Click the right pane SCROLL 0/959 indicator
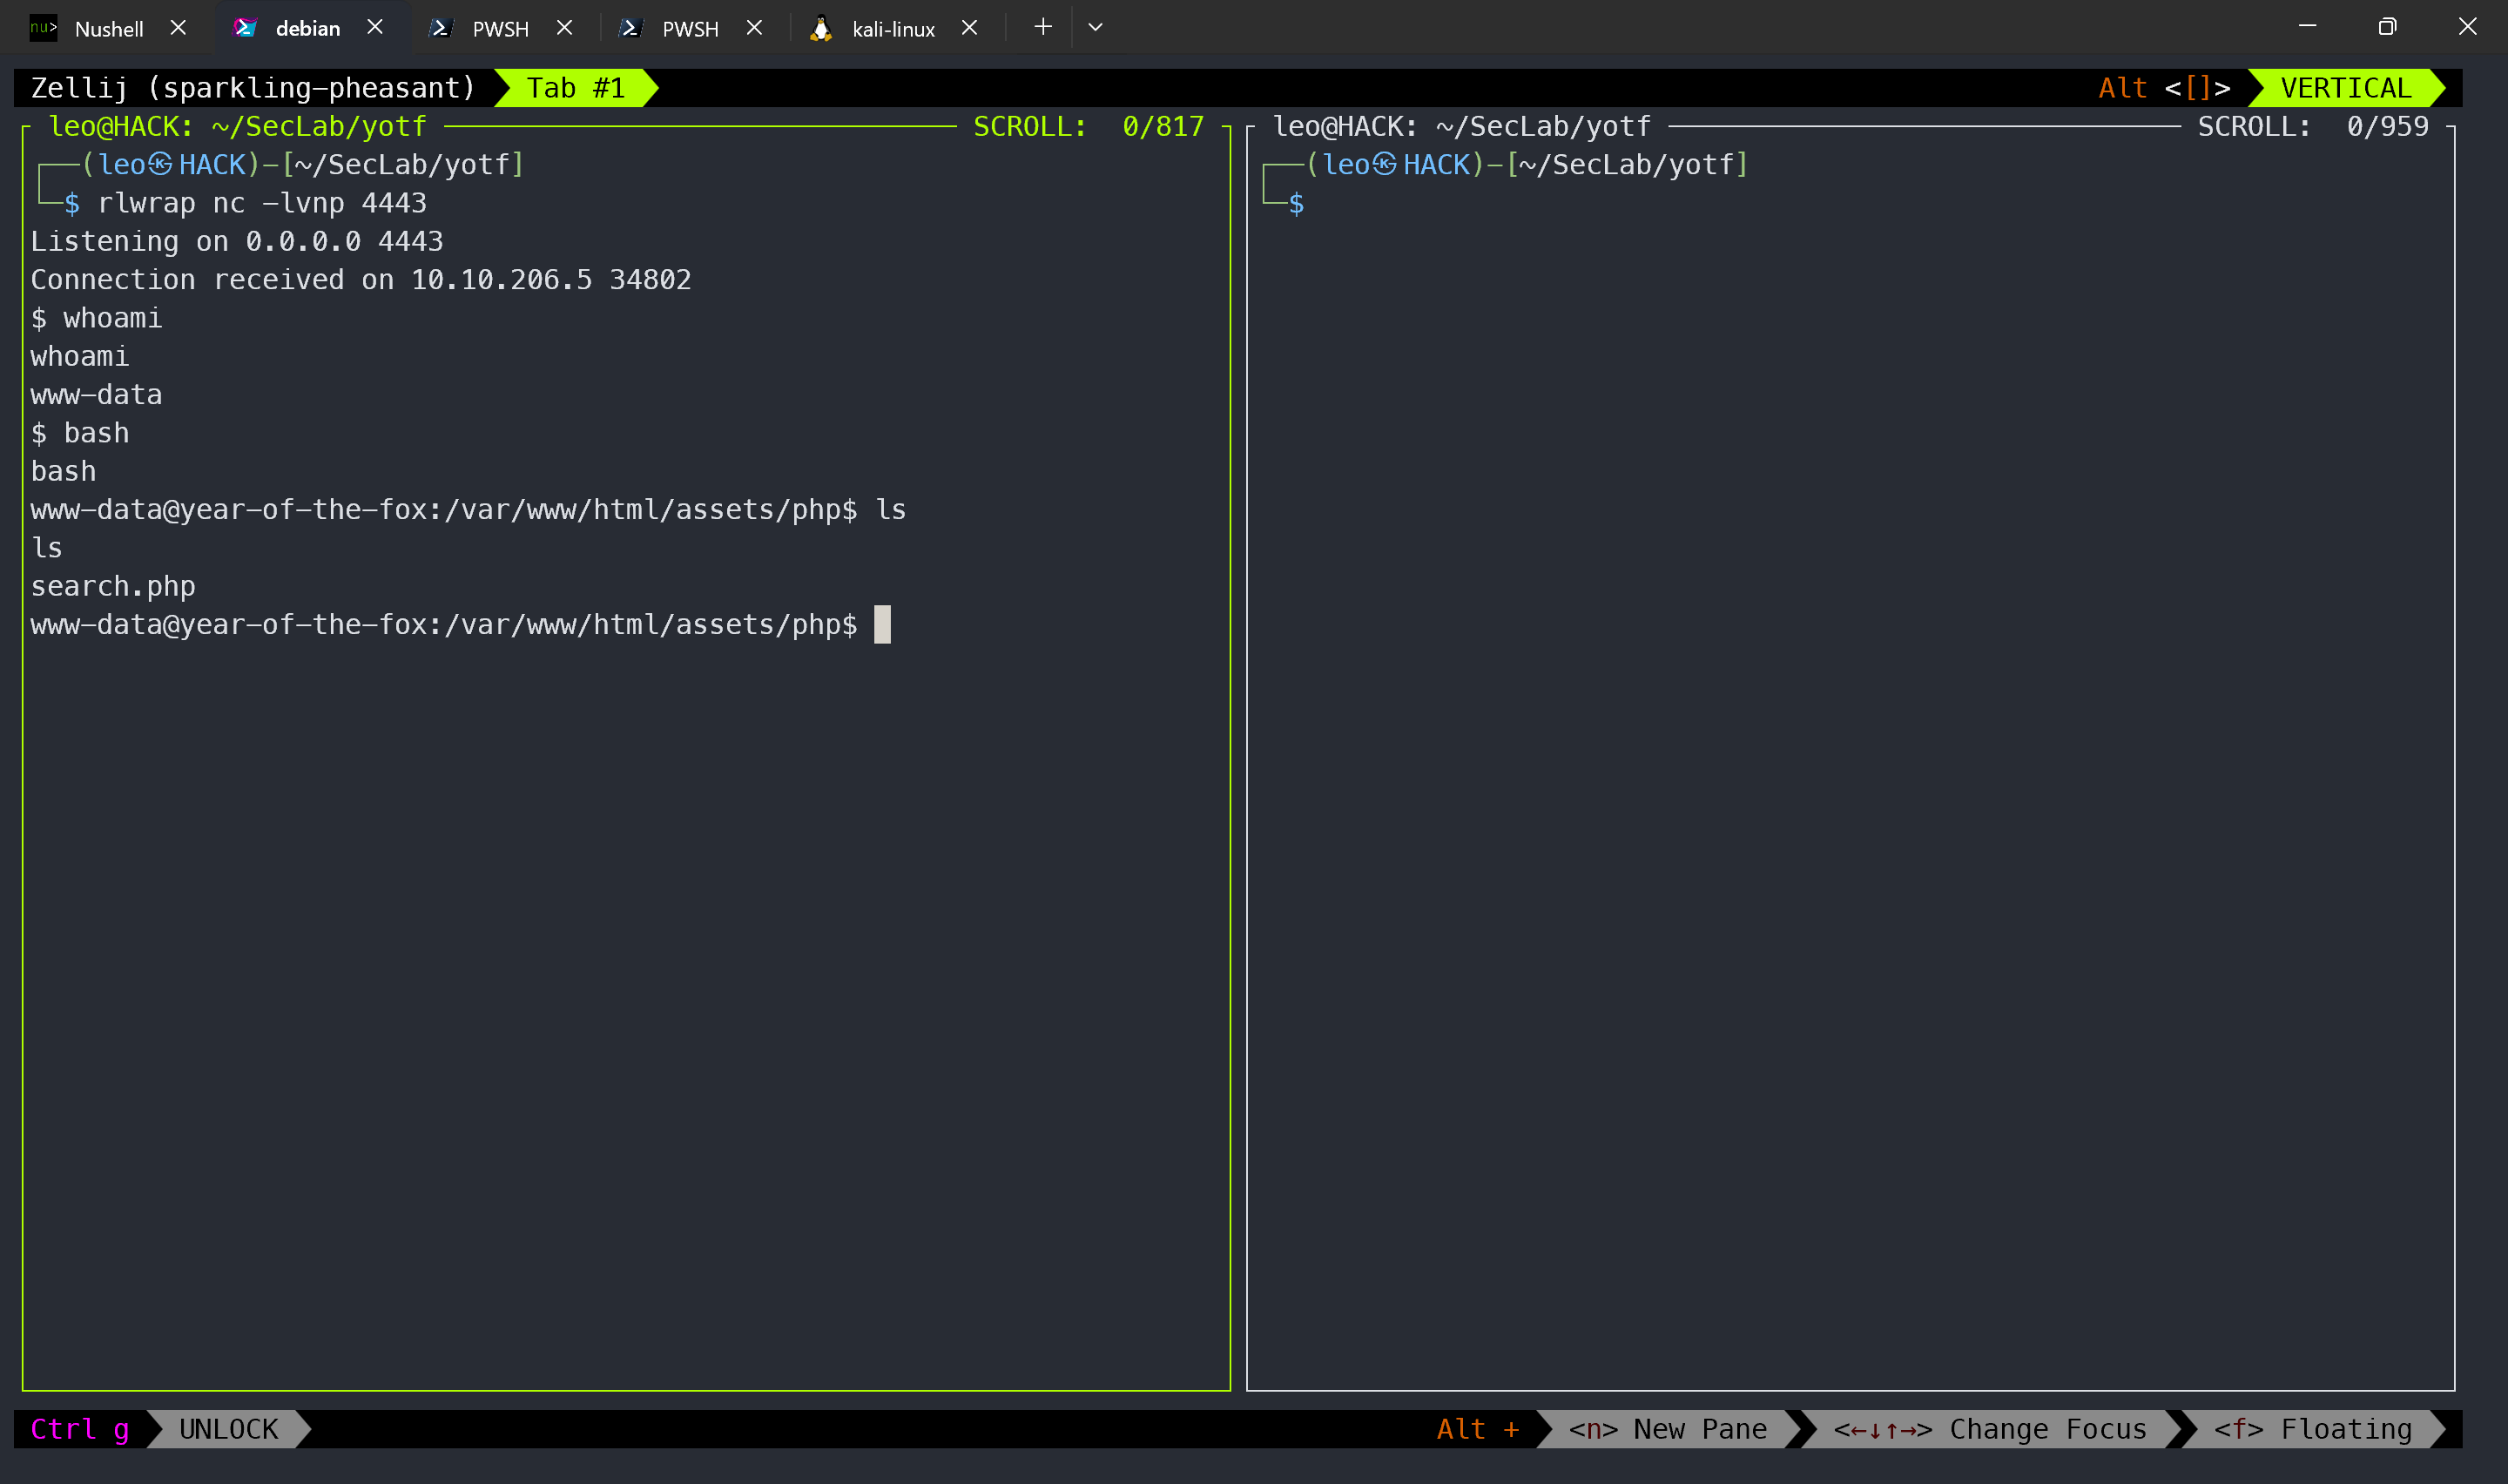The height and width of the screenshot is (1484, 2508). click(2313, 126)
